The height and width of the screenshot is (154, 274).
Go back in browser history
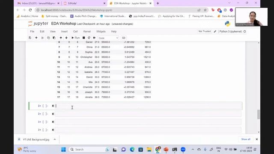pos(18,10)
